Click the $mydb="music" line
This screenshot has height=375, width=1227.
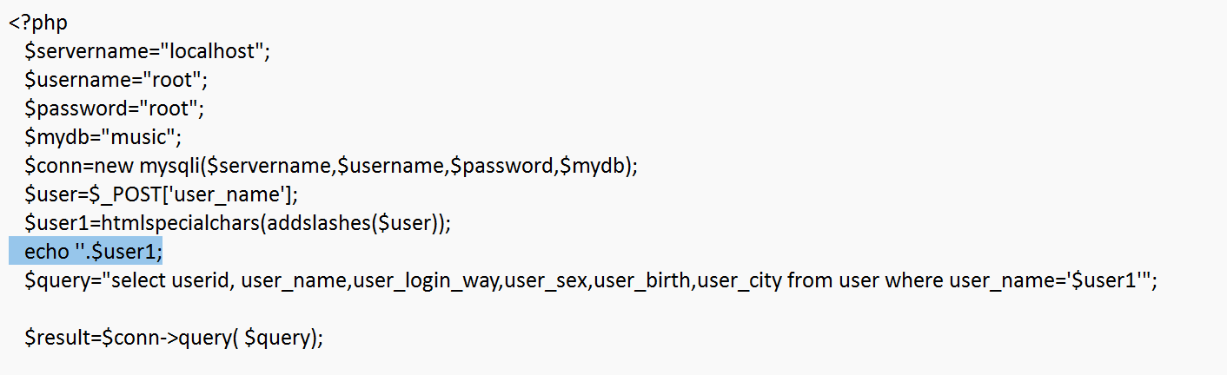coord(103,137)
